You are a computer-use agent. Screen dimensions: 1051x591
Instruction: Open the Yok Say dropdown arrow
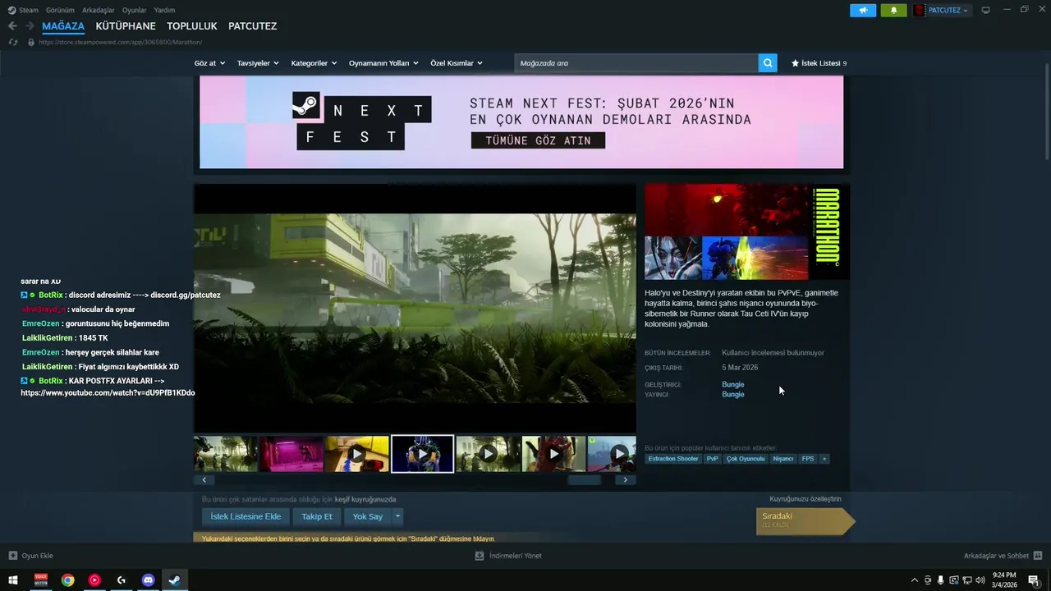(x=398, y=516)
